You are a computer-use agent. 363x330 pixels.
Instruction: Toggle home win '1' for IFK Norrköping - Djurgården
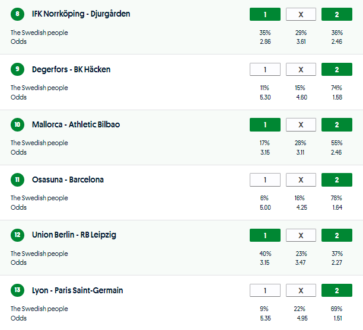[x=265, y=15]
